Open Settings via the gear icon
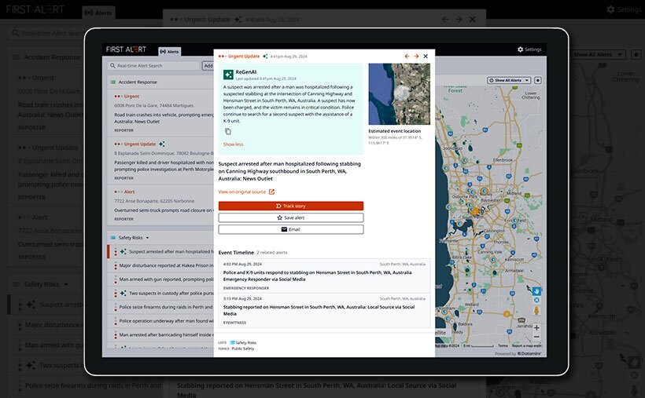Screen dimensions: 645x398 pyautogui.click(x=529, y=49)
